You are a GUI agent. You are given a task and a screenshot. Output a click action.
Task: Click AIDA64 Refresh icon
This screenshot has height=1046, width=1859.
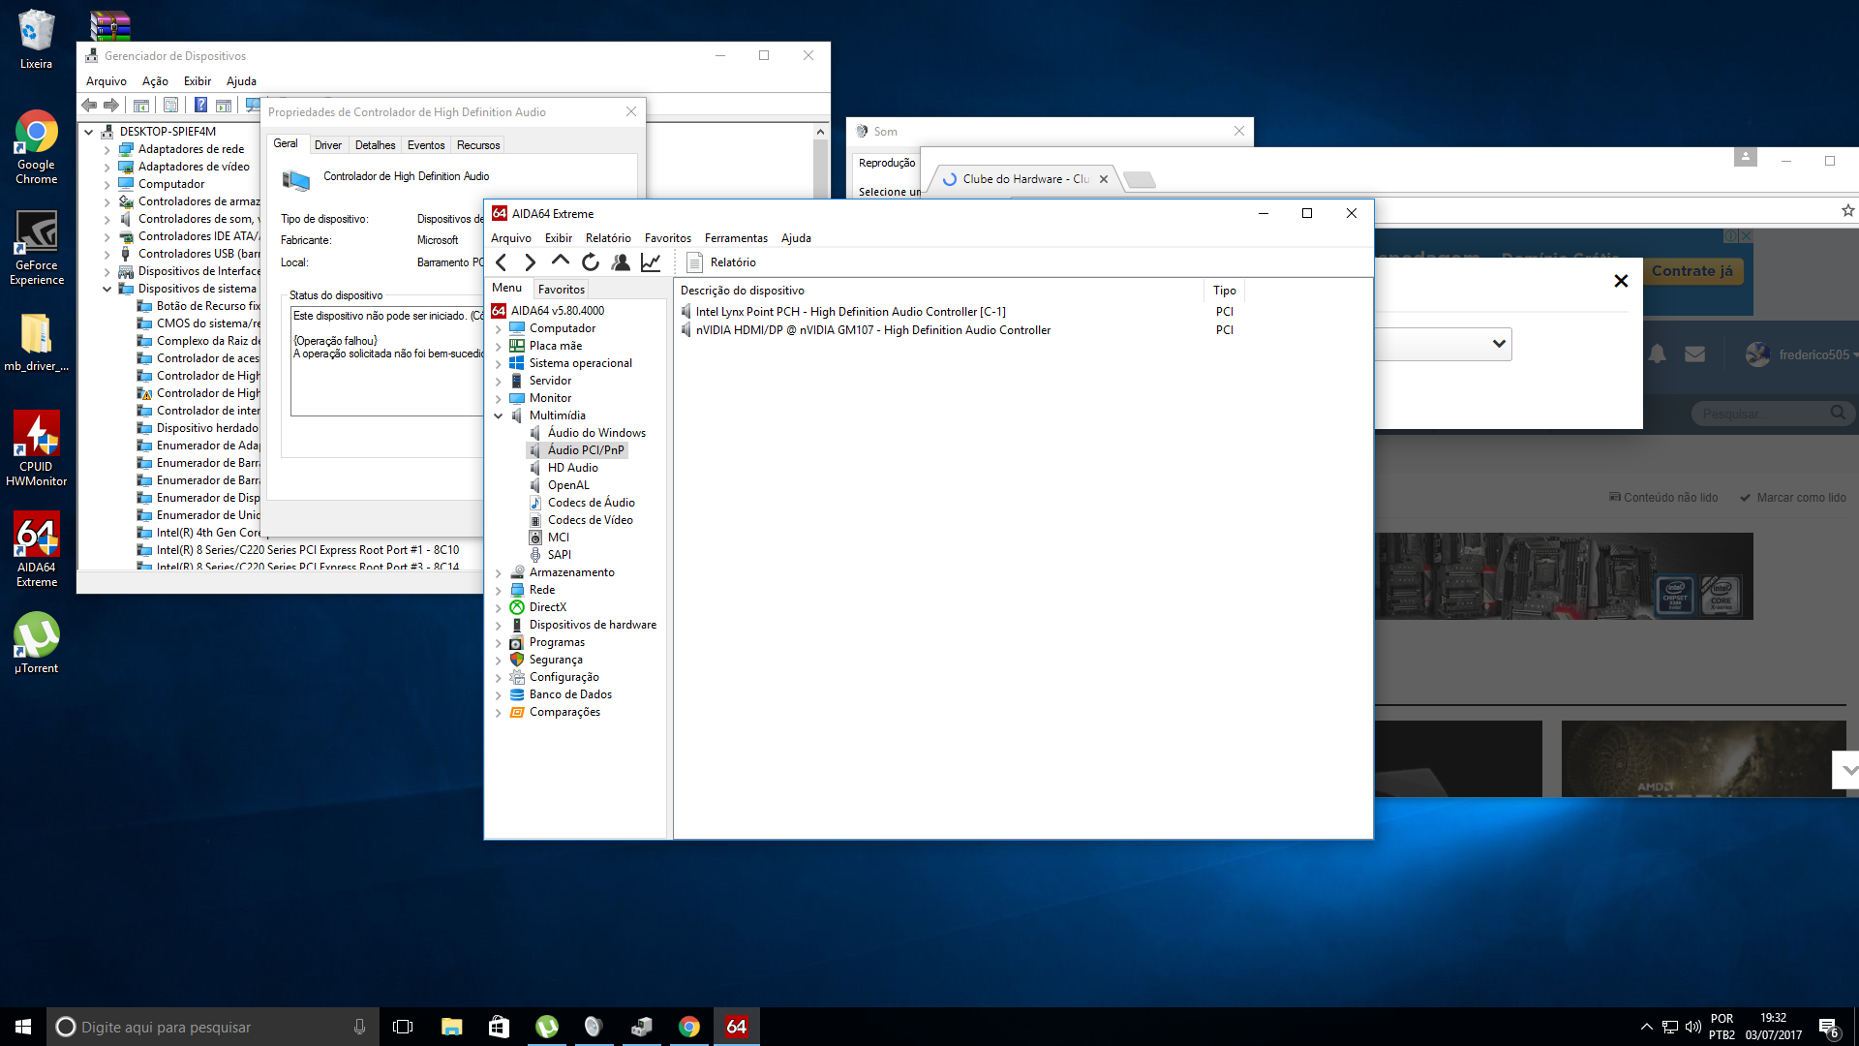pos(591,262)
